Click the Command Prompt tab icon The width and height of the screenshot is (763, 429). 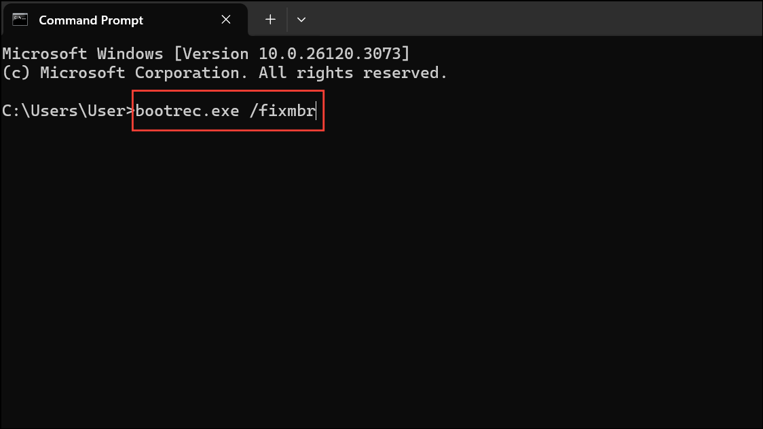pyautogui.click(x=20, y=20)
